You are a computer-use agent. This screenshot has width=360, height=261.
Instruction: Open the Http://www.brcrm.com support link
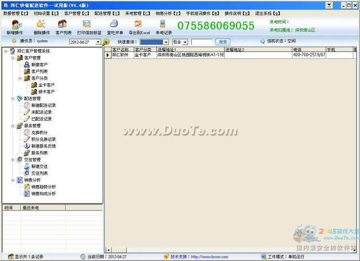click(209, 257)
